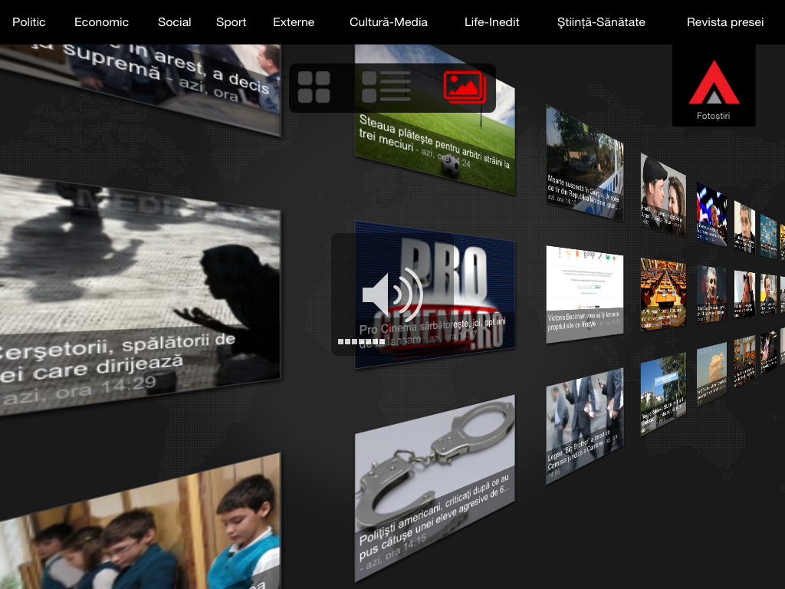Open the Life-Inedit section

tap(491, 22)
